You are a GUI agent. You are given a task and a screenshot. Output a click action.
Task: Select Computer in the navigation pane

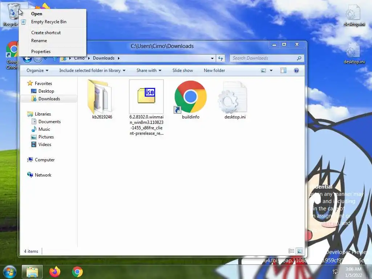tap(45, 160)
